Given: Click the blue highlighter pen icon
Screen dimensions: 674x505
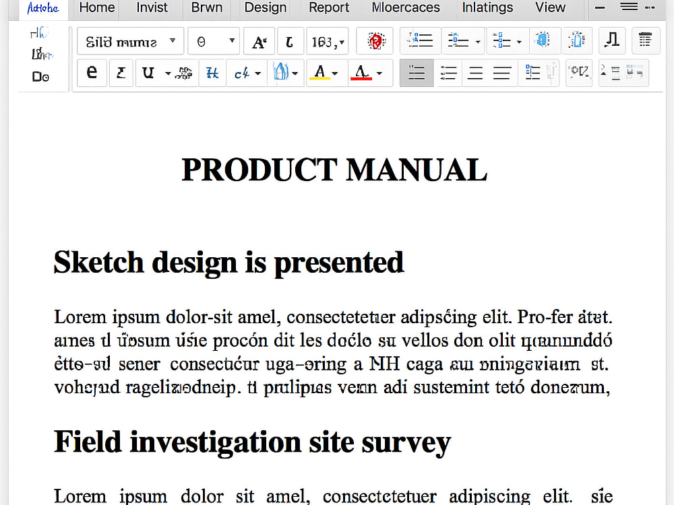Looking at the screenshot, I should (x=280, y=72).
